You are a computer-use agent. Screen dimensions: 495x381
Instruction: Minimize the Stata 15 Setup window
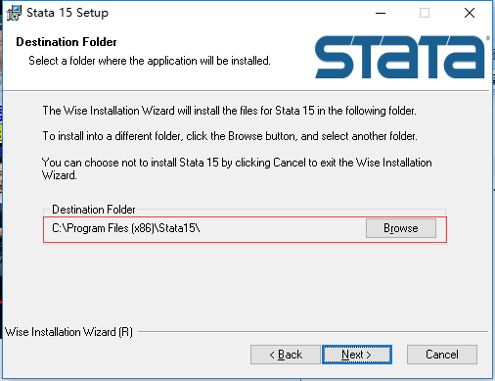(x=381, y=13)
